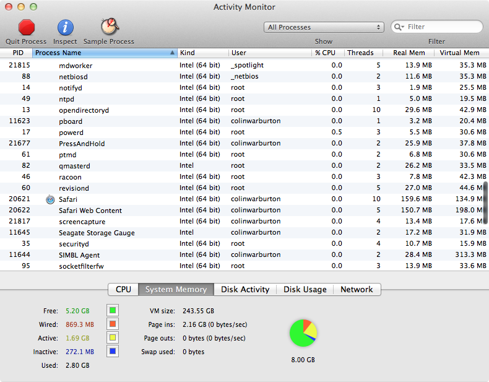The height and width of the screenshot is (382, 489).
Task: Select the PressAndHold process row
Action: pos(244,144)
